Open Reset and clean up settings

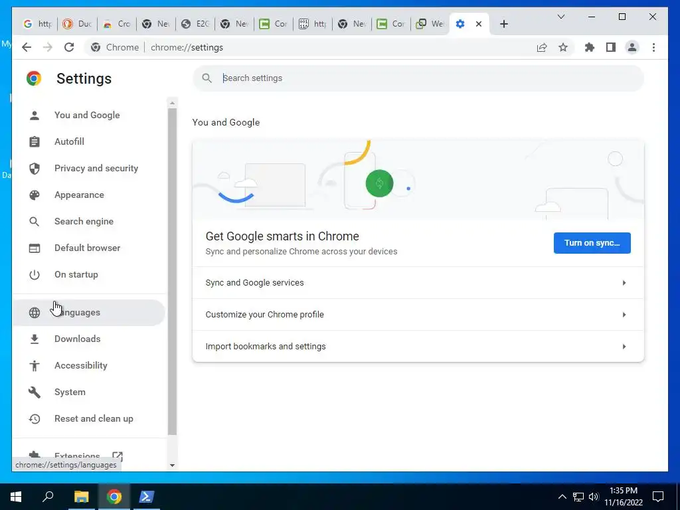[89, 418]
